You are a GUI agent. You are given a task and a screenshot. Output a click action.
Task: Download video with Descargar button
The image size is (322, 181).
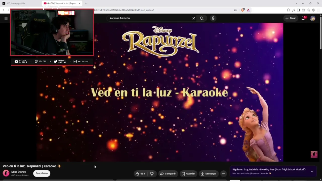(x=209, y=174)
